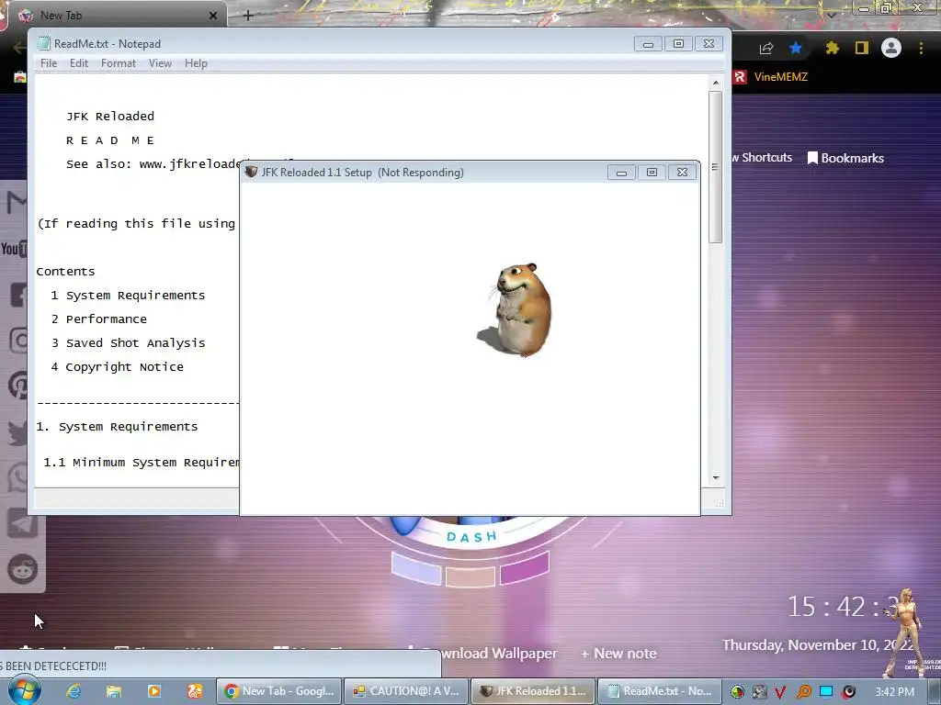Screen dimensions: 941x705
Task: Open Chrome's three-dot menu
Action: [921, 48]
